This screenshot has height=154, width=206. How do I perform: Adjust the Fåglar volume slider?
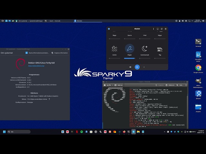point(129,58)
